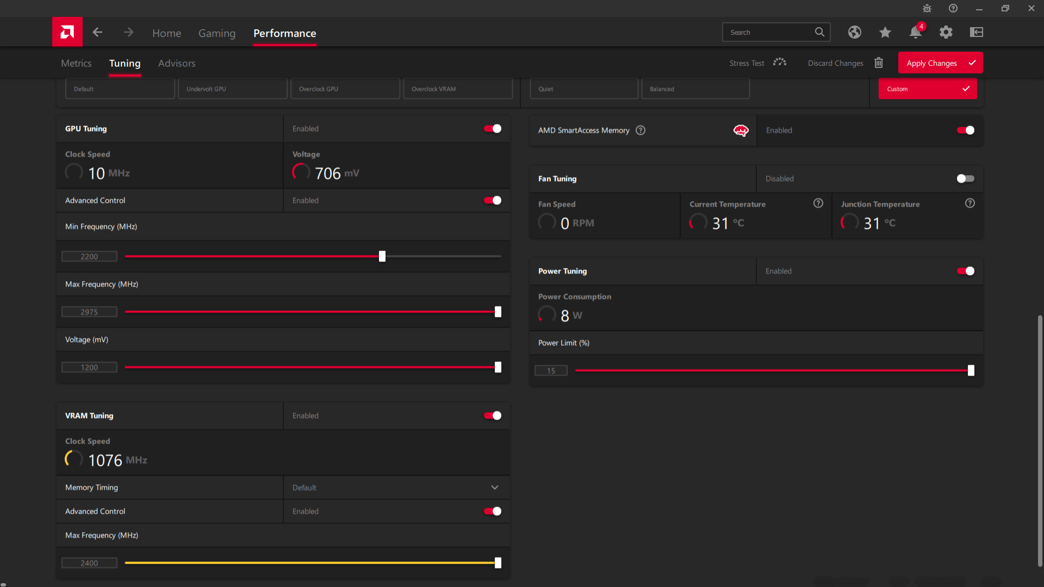Select the Custom preset button

pos(928,89)
